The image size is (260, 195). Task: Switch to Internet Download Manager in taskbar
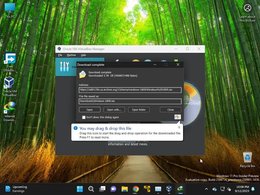[x=180, y=189]
